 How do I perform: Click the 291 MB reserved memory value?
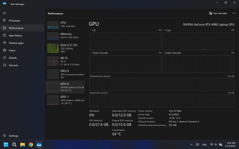(172, 125)
